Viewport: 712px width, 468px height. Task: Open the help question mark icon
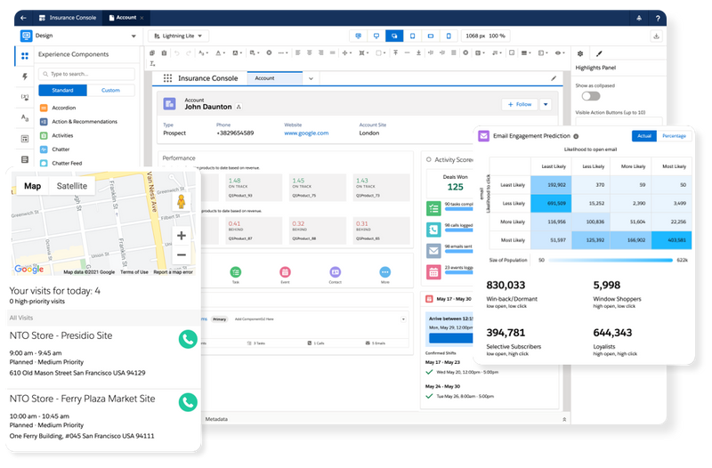(658, 18)
